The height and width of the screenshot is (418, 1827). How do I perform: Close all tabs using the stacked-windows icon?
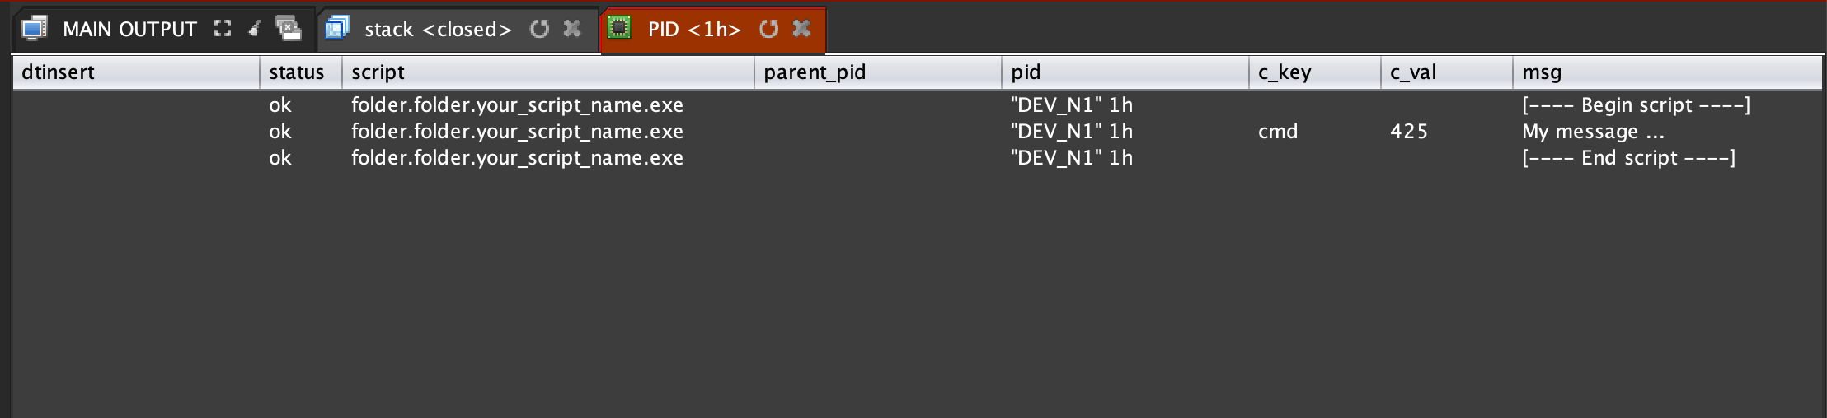click(x=289, y=29)
